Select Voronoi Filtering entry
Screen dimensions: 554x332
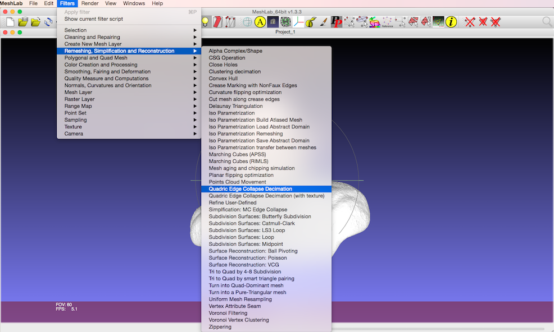tap(266, 313)
